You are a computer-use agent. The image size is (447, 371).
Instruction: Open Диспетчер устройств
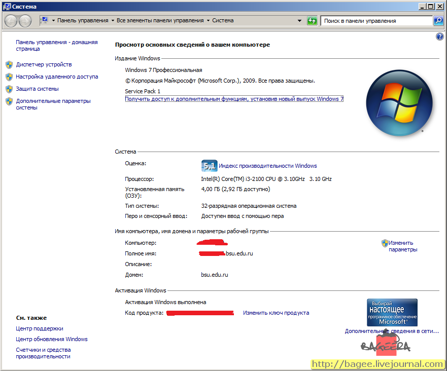click(x=44, y=65)
